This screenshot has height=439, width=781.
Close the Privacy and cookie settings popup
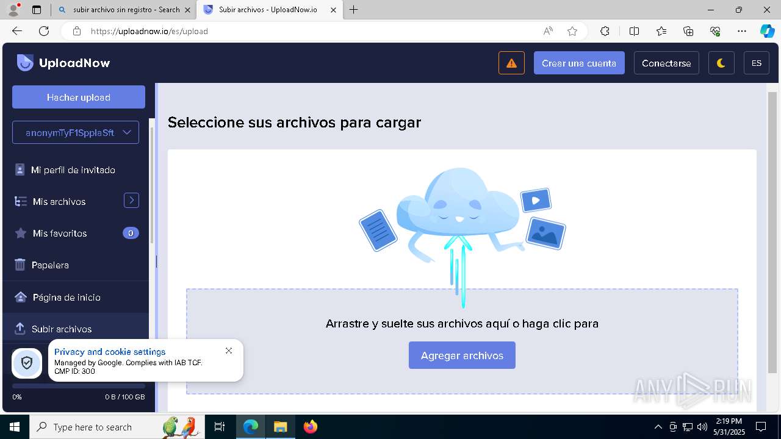point(229,351)
